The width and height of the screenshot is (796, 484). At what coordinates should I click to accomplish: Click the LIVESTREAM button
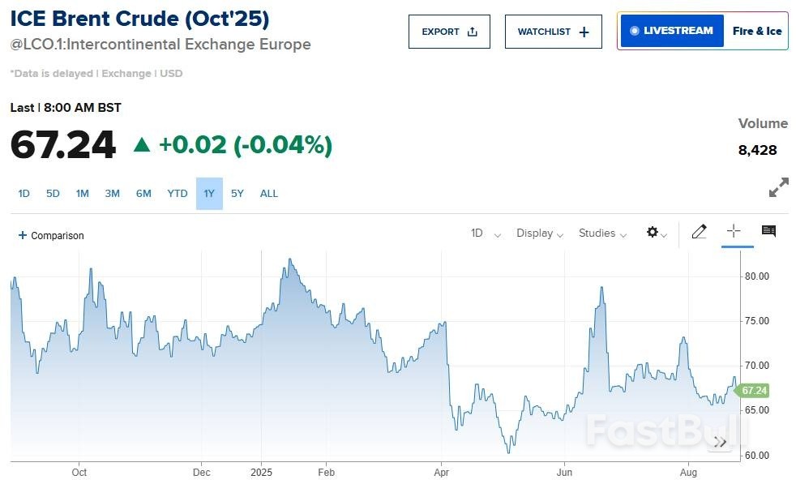coord(672,31)
